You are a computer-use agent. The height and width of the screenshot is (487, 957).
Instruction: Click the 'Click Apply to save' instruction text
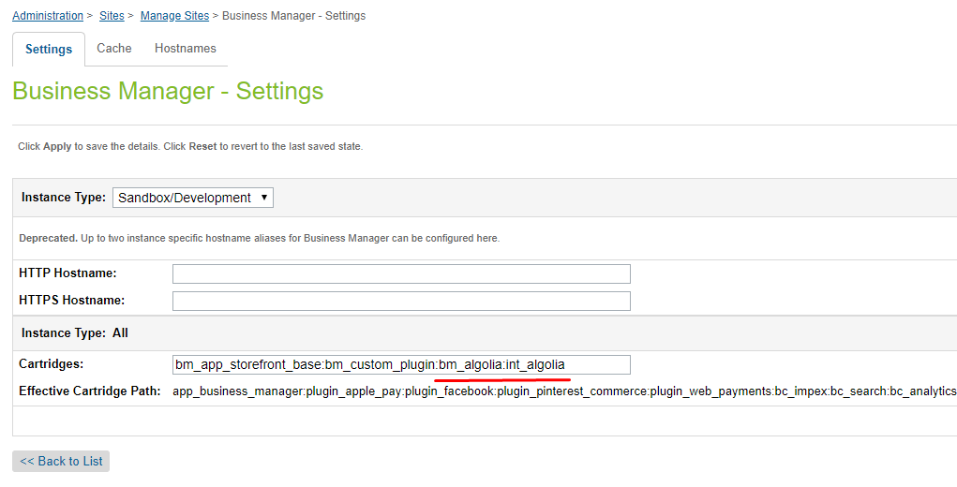(x=190, y=146)
